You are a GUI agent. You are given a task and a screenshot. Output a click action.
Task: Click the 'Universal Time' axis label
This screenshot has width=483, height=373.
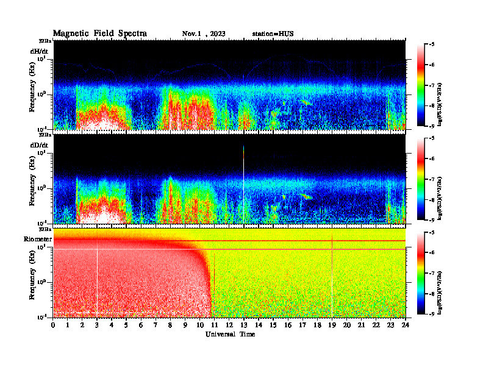(x=230, y=334)
